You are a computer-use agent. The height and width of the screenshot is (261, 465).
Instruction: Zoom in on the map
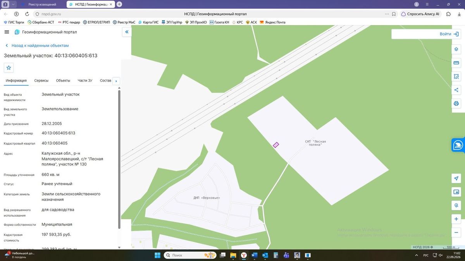[x=456, y=219]
